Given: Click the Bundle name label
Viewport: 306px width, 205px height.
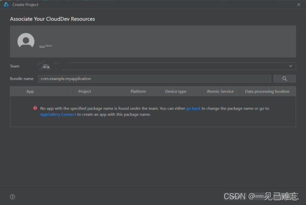Looking at the screenshot, I should point(22,79).
